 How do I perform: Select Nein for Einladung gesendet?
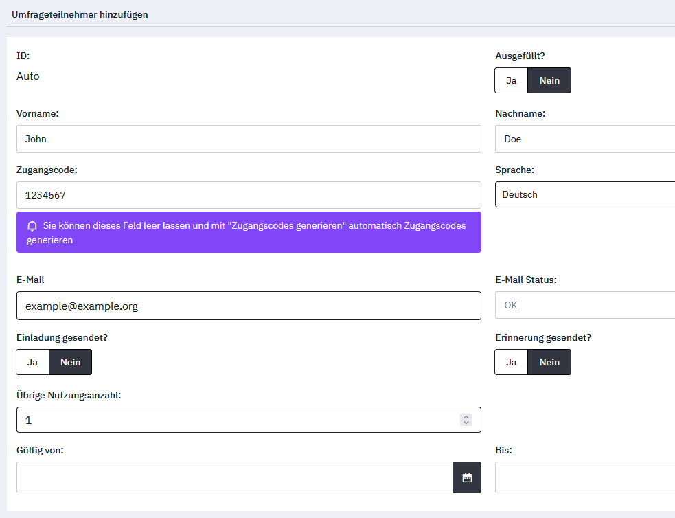pyautogui.click(x=70, y=362)
